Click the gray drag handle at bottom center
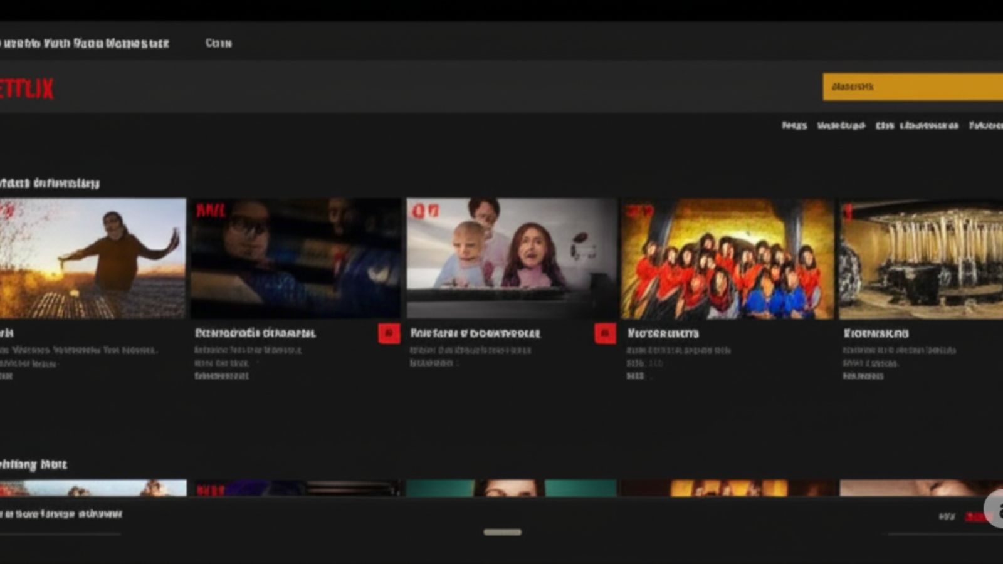Screen dimensions: 1003x564 click(x=502, y=532)
